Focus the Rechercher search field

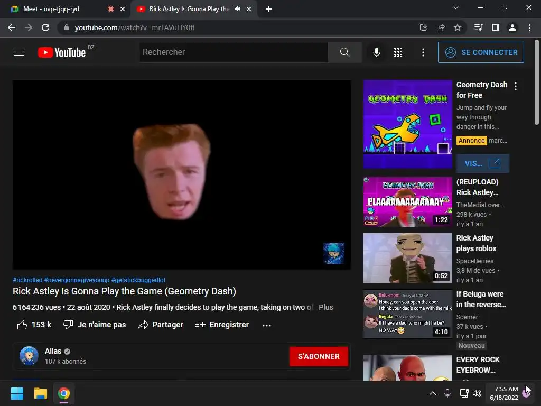234,52
